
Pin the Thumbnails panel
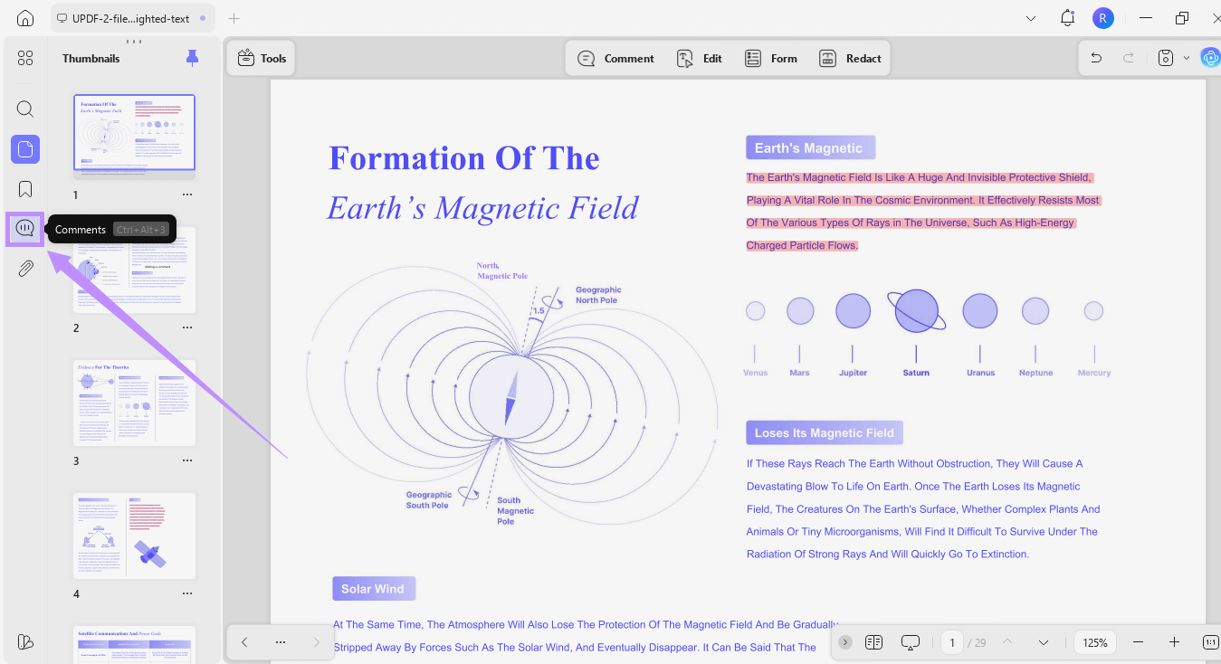tap(192, 58)
